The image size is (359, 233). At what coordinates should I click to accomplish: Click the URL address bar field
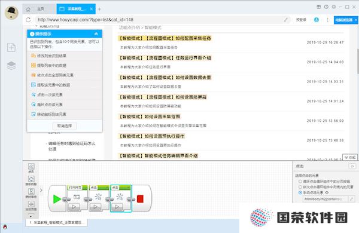pyautogui.click(x=160, y=20)
